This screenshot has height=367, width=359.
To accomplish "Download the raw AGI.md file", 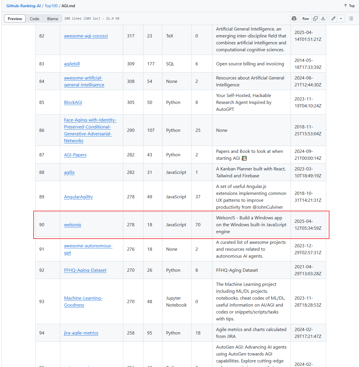I will tap(323, 18).
